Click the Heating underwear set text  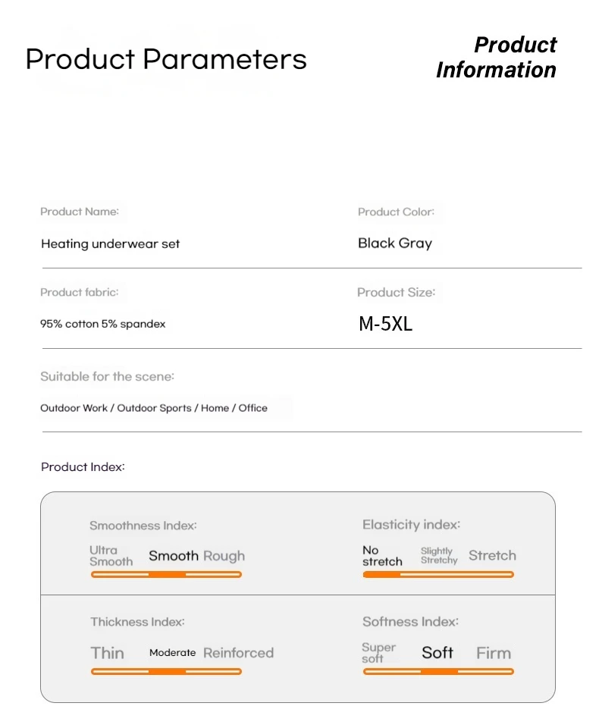tap(110, 243)
